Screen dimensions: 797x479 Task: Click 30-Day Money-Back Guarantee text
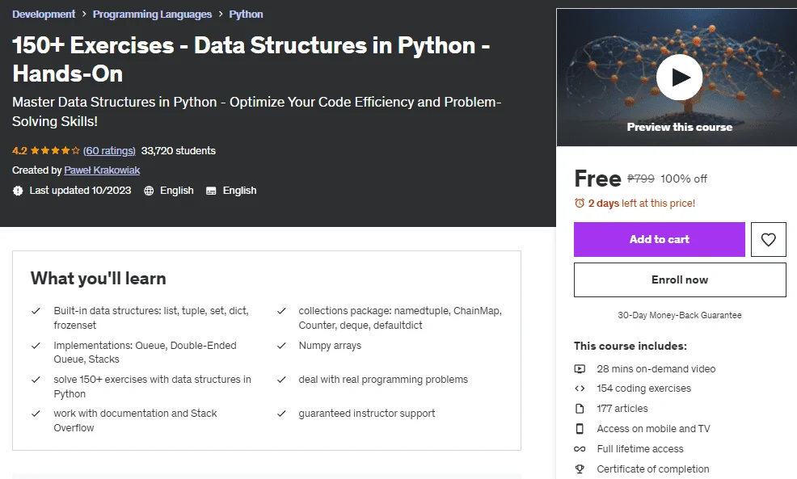680,316
